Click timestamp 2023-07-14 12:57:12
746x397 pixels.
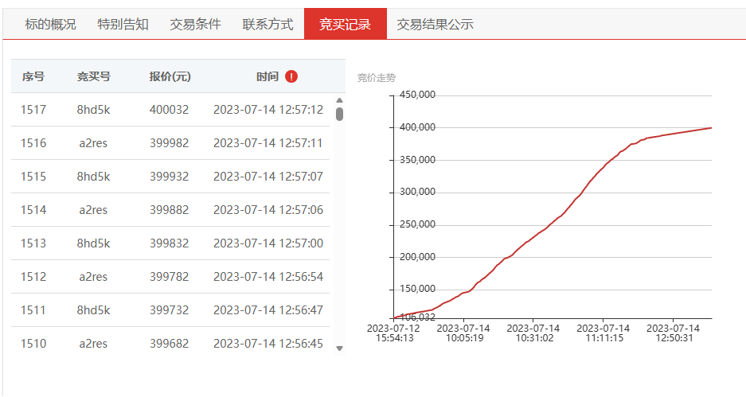pyautogui.click(x=268, y=110)
